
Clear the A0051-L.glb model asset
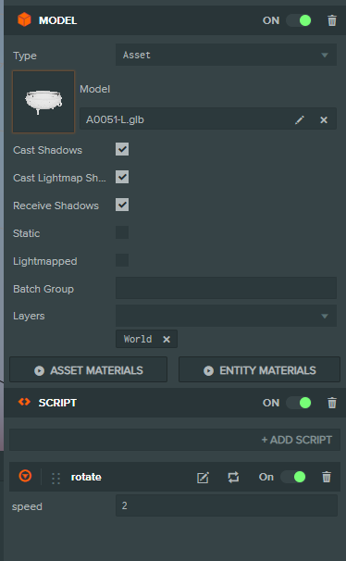coord(324,119)
